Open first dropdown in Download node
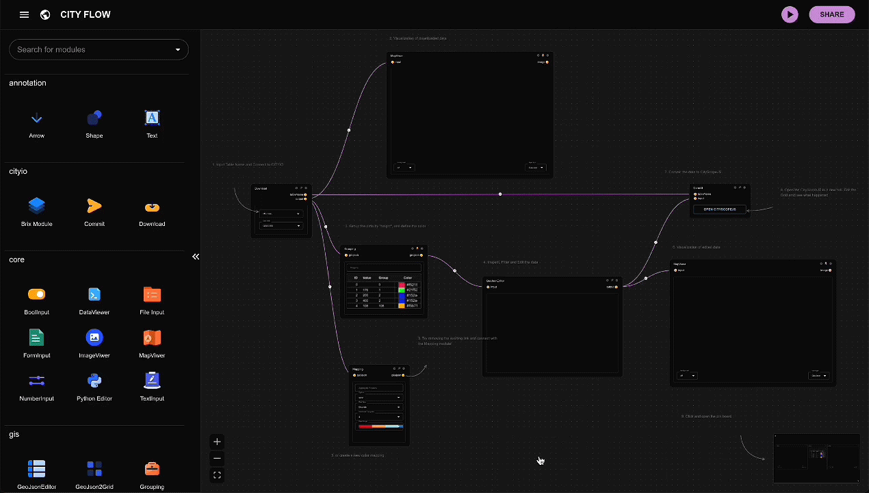Viewport: 869px width, 493px height. coord(281,214)
